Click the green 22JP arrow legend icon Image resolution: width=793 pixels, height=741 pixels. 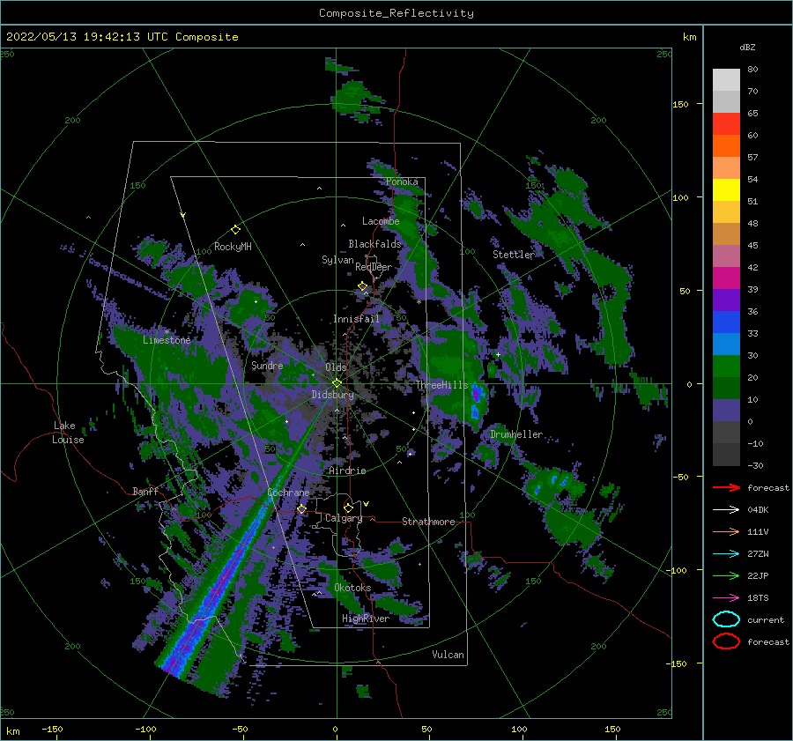click(726, 575)
